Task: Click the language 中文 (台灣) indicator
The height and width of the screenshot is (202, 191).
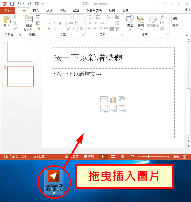Action: coord(38,157)
